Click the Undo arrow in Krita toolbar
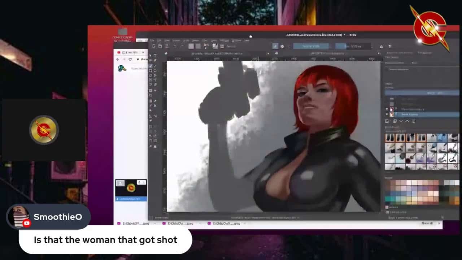The height and width of the screenshot is (260, 462). pyautogui.click(x=175, y=46)
